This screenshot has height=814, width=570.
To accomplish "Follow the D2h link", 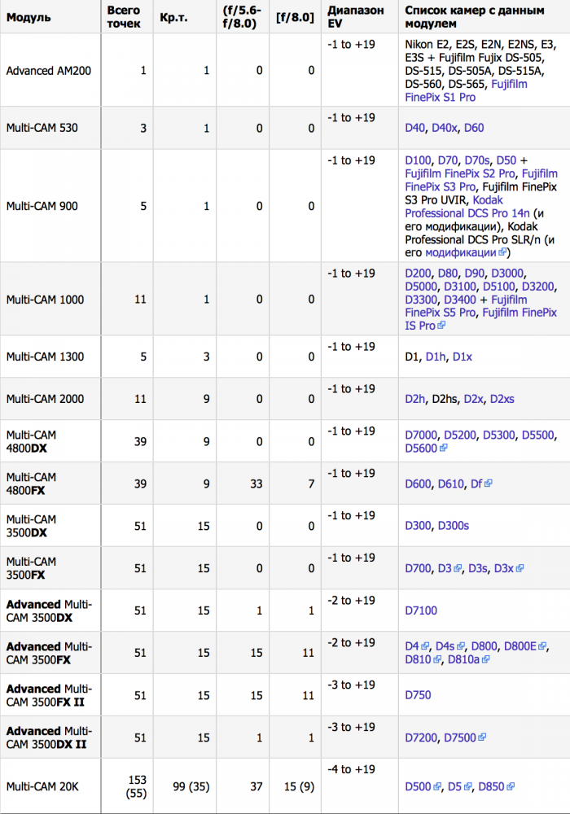I will (414, 399).
